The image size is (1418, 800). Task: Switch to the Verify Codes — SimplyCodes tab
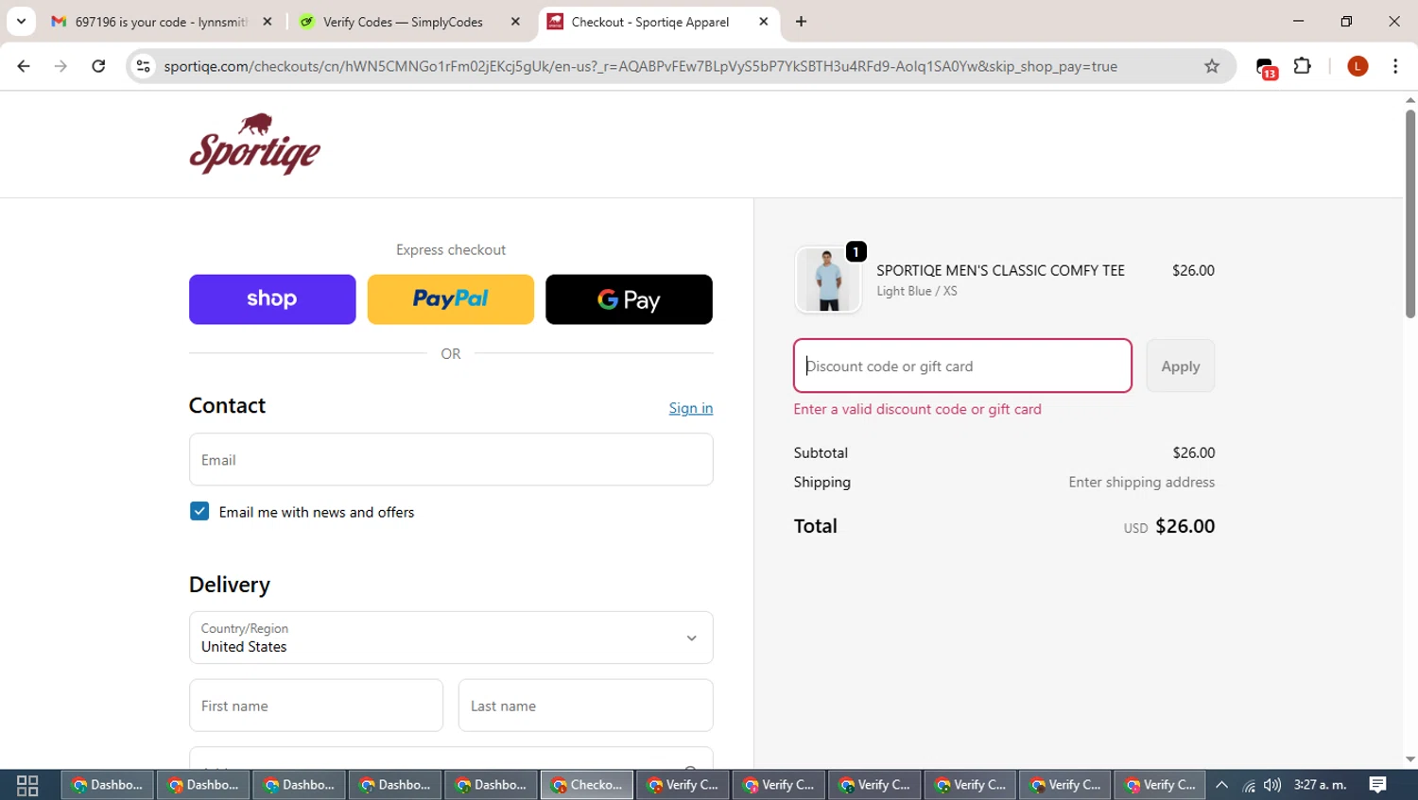point(404,22)
